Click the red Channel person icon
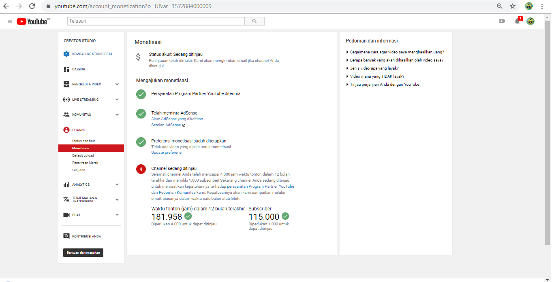The width and height of the screenshot is (554, 282). (x=66, y=130)
